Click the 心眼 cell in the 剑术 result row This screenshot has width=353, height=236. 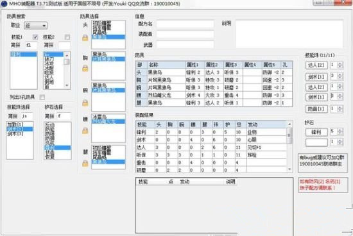pyautogui.click(x=266, y=140)
